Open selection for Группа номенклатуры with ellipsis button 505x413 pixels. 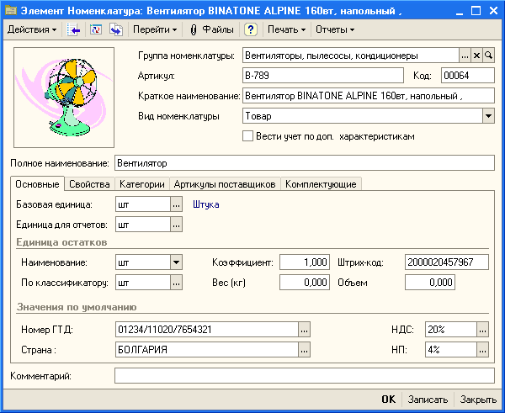[x=465, y=56]
